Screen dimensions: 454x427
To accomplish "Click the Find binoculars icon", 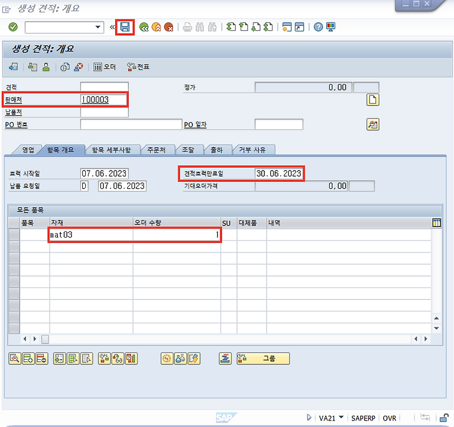I will coord(199,27).
